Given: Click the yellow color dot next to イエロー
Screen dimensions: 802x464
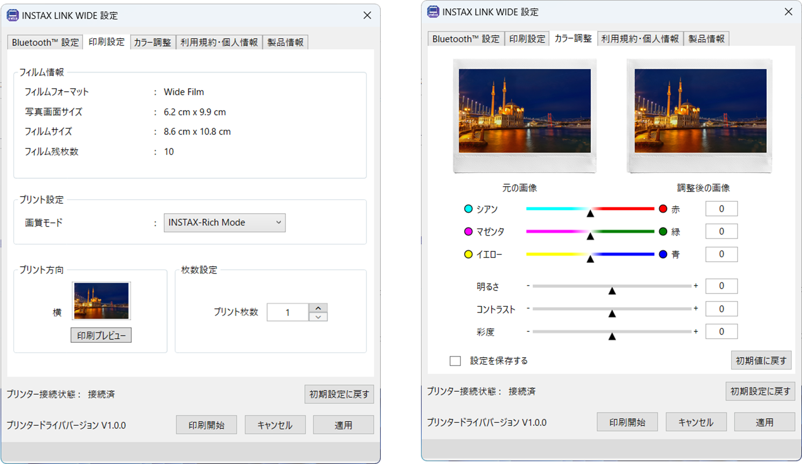Looking at the screenshot, I should pos(468,254).
